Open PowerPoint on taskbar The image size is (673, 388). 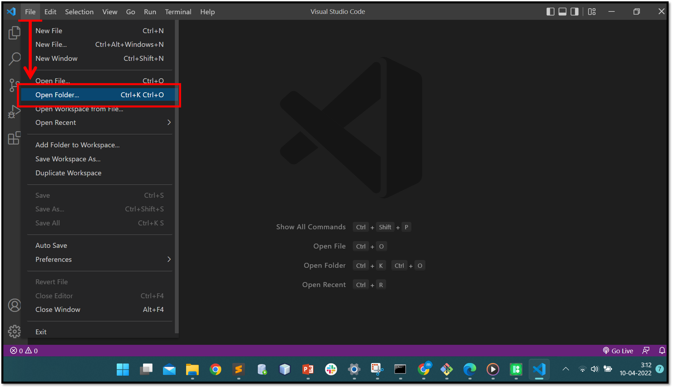308,369
